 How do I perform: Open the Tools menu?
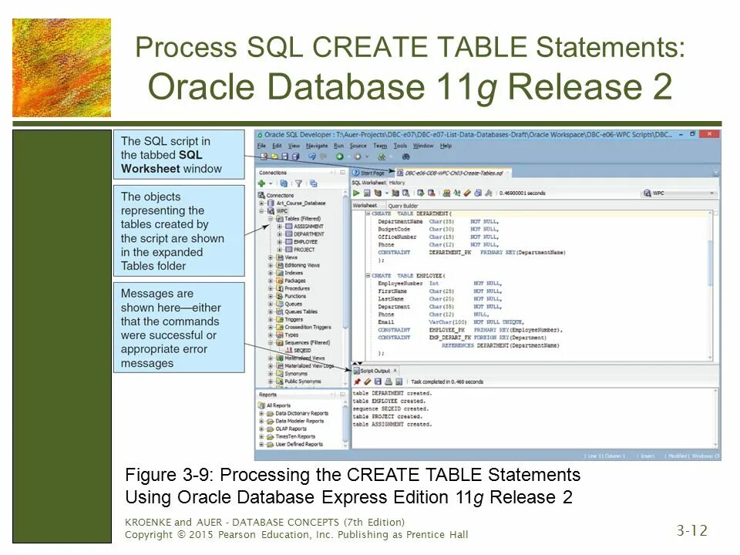(x=400, y=146)
